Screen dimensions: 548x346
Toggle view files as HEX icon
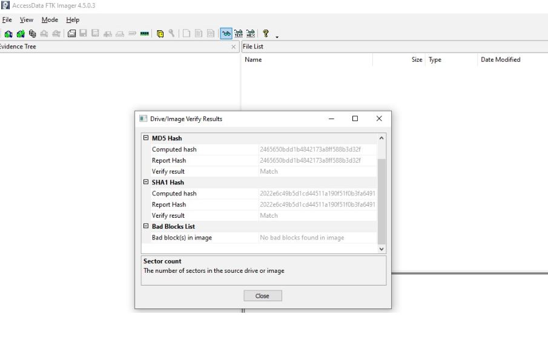coord(251,33)
